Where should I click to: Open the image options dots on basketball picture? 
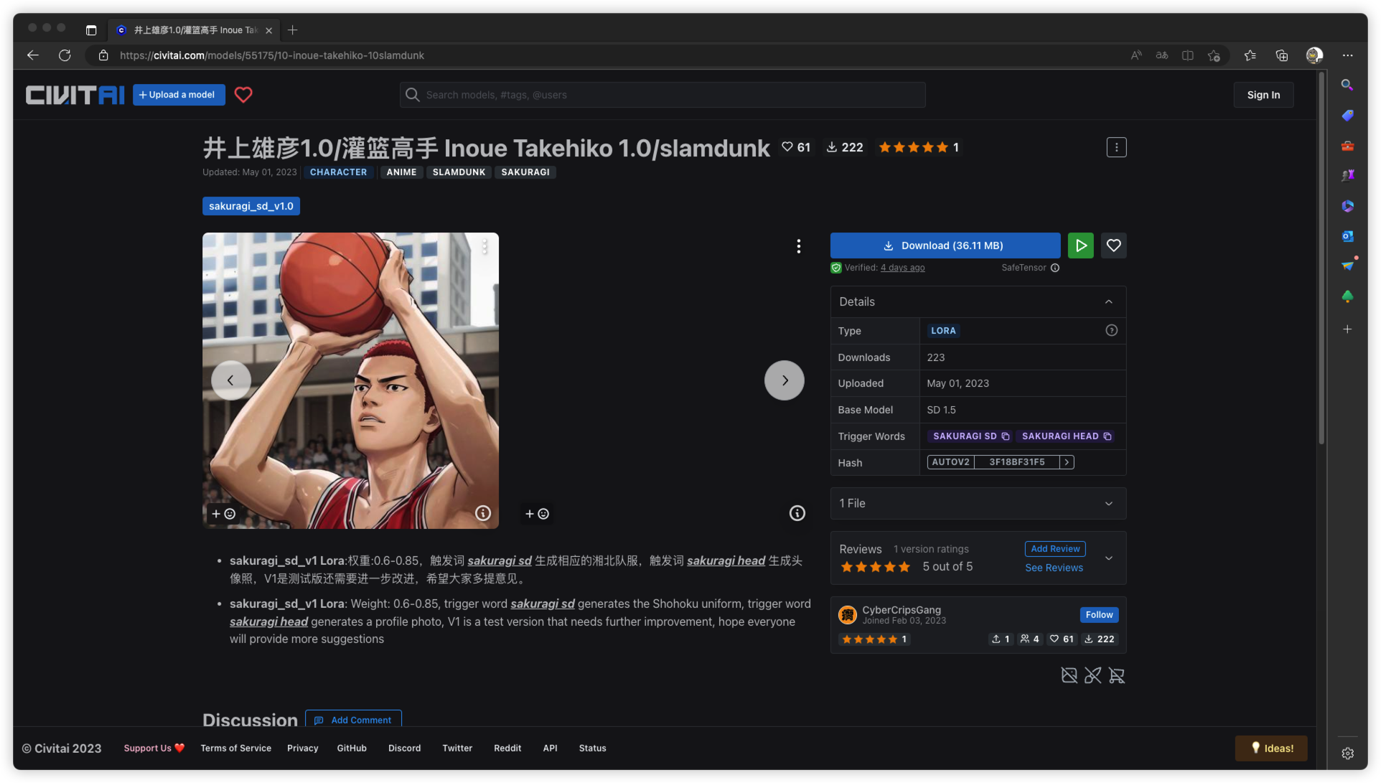click(484, 247)
